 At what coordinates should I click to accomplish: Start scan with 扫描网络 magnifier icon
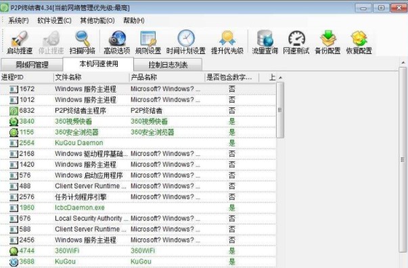(x=83, y=38)
